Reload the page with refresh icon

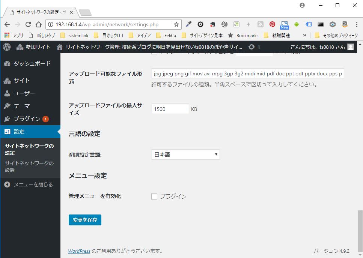tap(28, 24)
